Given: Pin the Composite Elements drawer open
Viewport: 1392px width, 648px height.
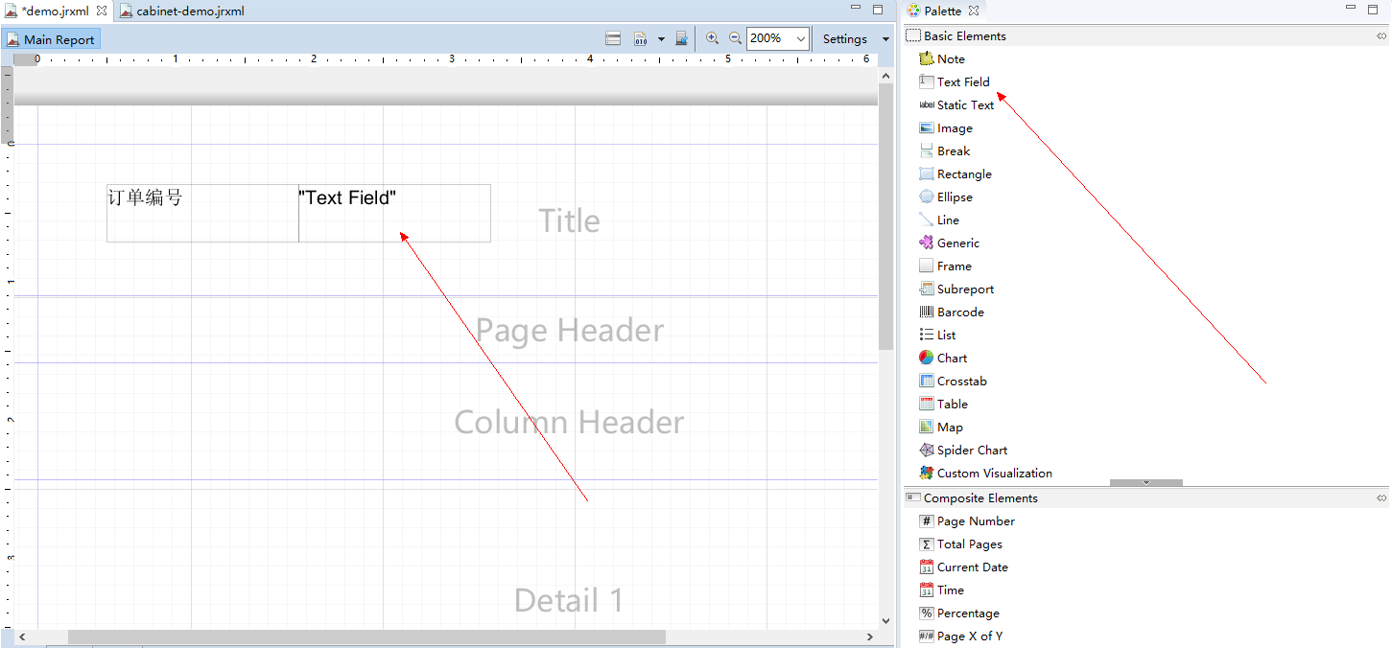Looking at the screenshot, I should point(1381,498).
